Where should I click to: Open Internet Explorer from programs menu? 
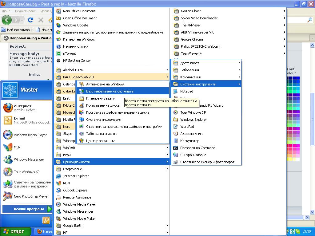76,176
